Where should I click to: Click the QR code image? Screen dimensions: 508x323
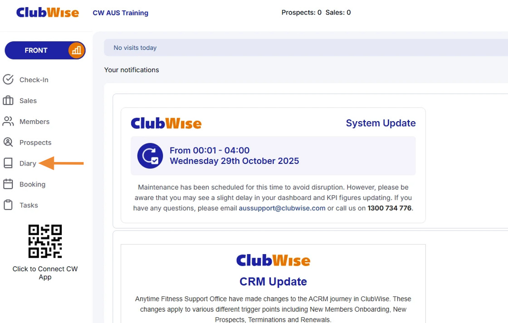[45, 241]
